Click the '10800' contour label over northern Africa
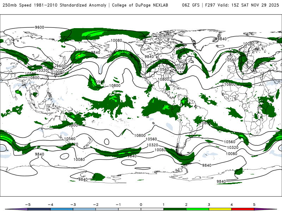This screenshot has height=211, width=282. tap(230, 84)
